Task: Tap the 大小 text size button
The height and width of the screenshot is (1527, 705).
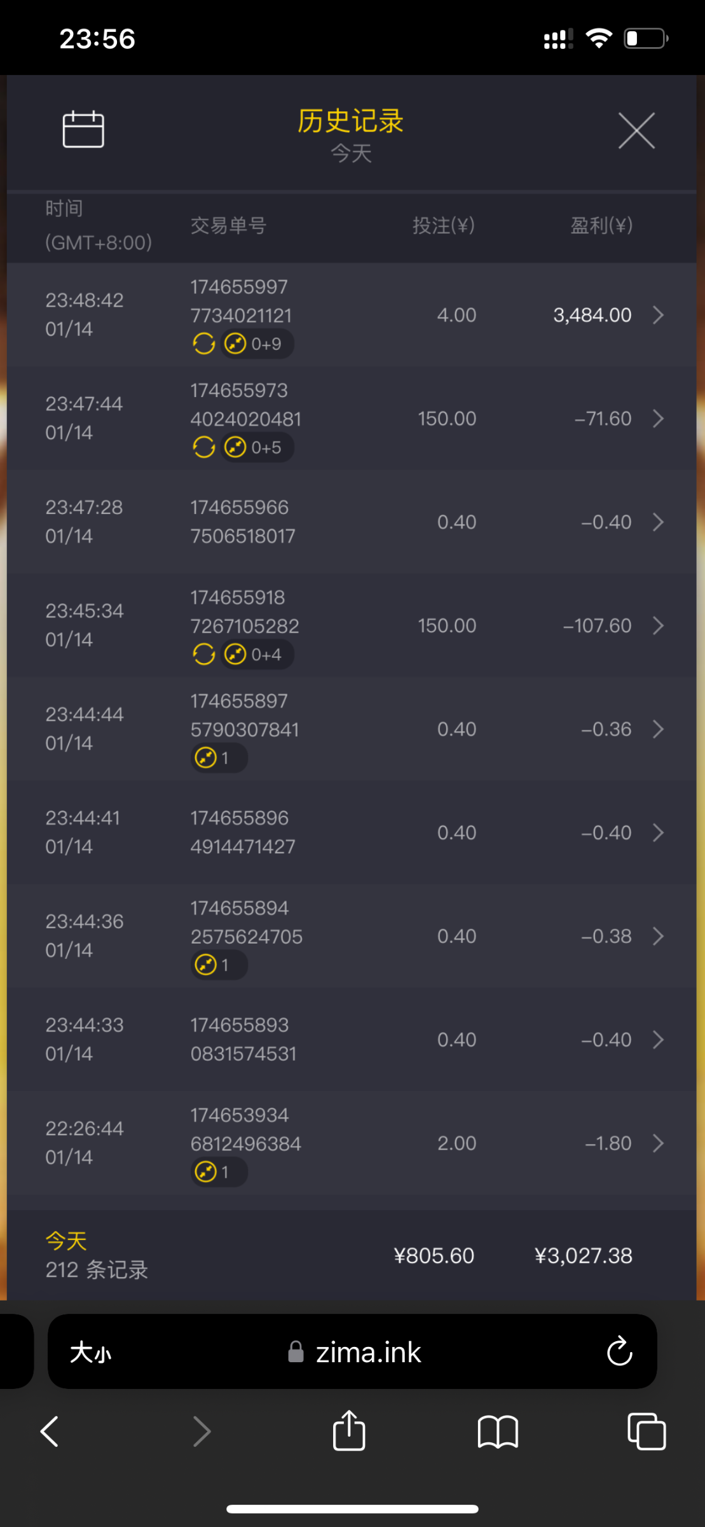Action: tap(91, 1352)
